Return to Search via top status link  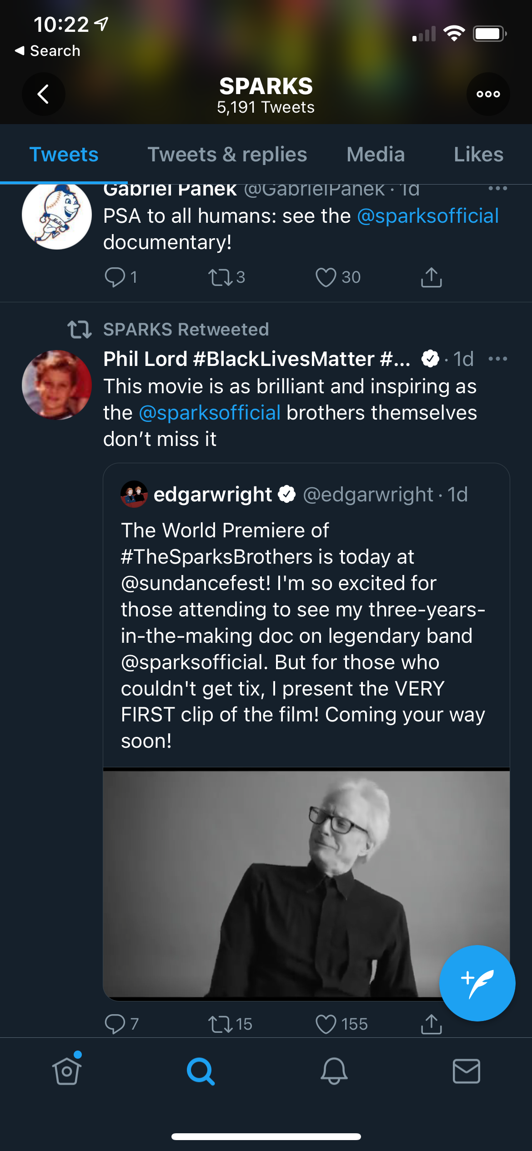pos(48,51)
